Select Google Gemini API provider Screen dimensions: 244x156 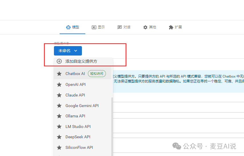[x=83, y=106]
